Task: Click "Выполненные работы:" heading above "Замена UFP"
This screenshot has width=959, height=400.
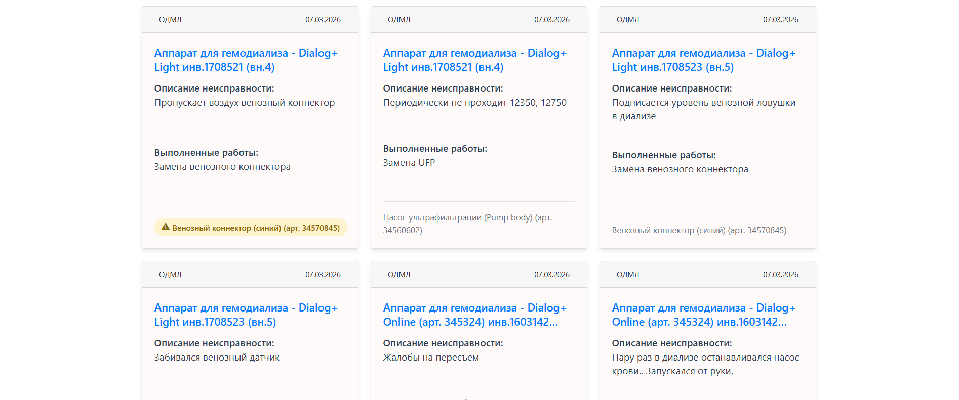Action: coord(435,149)
